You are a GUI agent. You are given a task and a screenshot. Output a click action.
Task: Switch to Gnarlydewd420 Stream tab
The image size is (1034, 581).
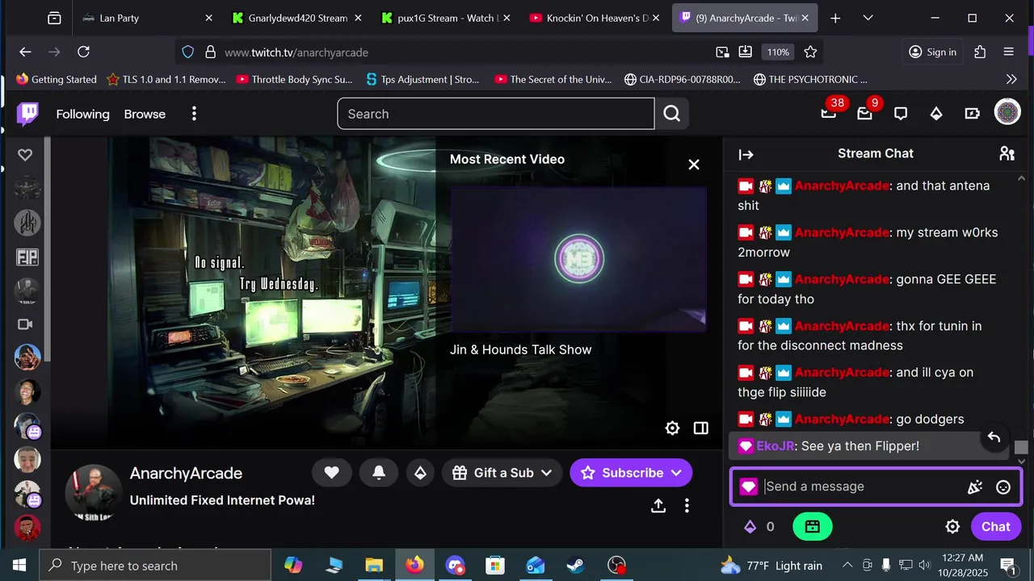pos(297,18)
